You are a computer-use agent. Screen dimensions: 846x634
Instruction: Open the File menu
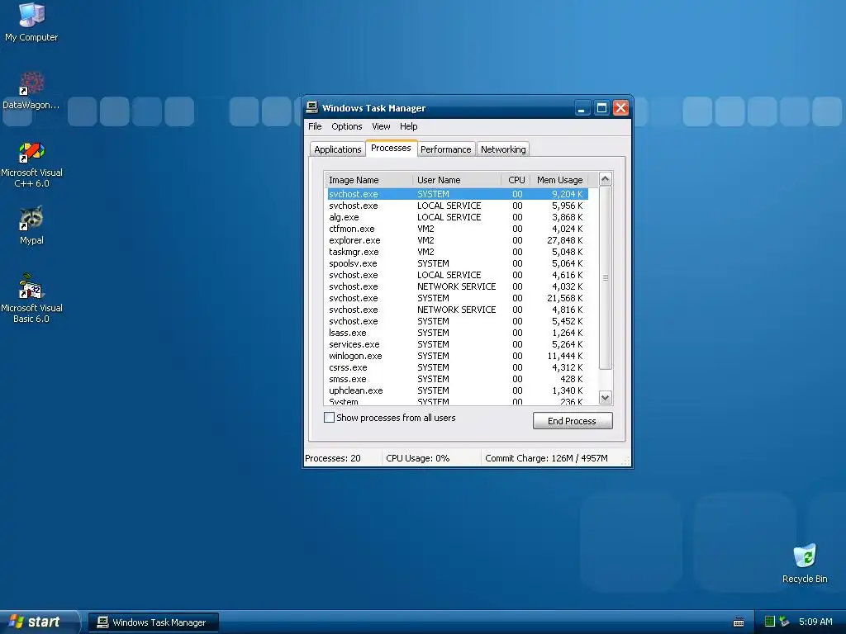[315, 126]
